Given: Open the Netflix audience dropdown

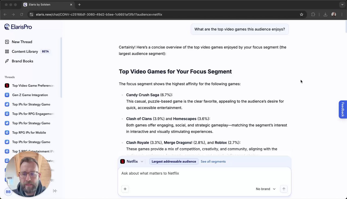Looking at the screenshot, I should coord(132,161).
